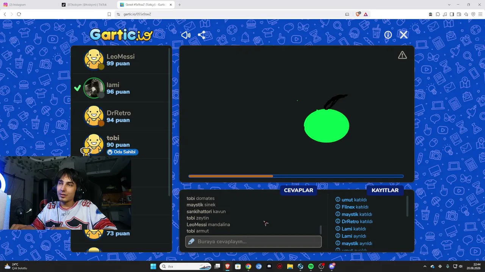This screenshot has width=485, height=272.
Task: Click the green drawn shape on canvas
Action: [x=327, y=126]
